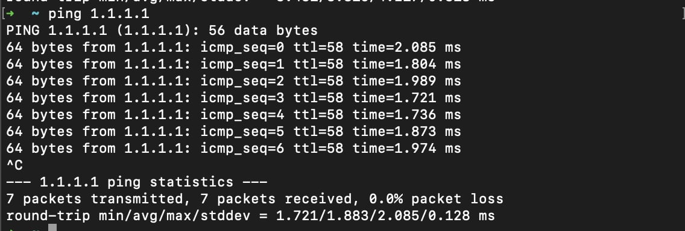Click the ttl=58 value on the icmp_seq=3 line
Viewport: 685px width, 231px height.
[x=318, y=98]
